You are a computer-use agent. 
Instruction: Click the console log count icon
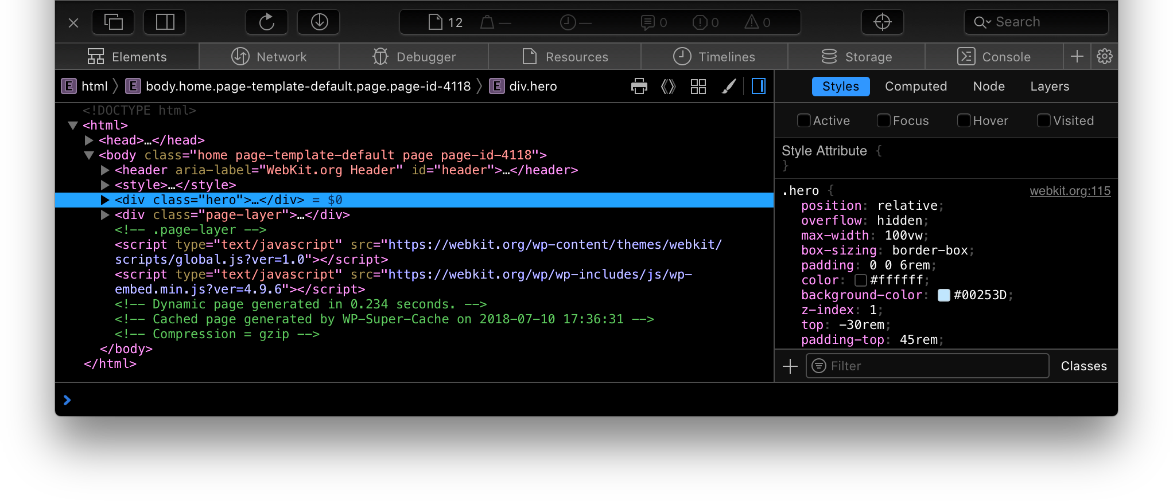[647, 22]
